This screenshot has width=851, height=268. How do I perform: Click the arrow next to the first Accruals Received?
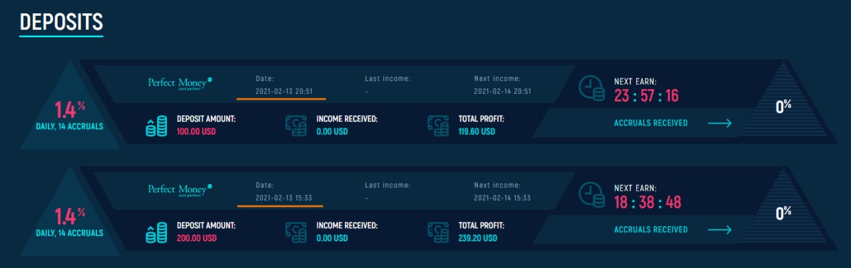719,123
